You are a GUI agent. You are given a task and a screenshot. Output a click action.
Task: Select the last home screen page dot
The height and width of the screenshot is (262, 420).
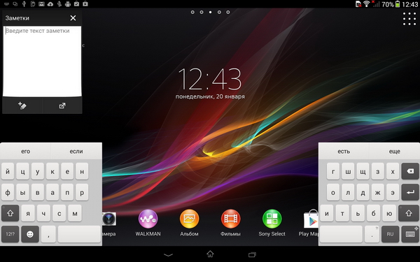click(x=228, y=12)
